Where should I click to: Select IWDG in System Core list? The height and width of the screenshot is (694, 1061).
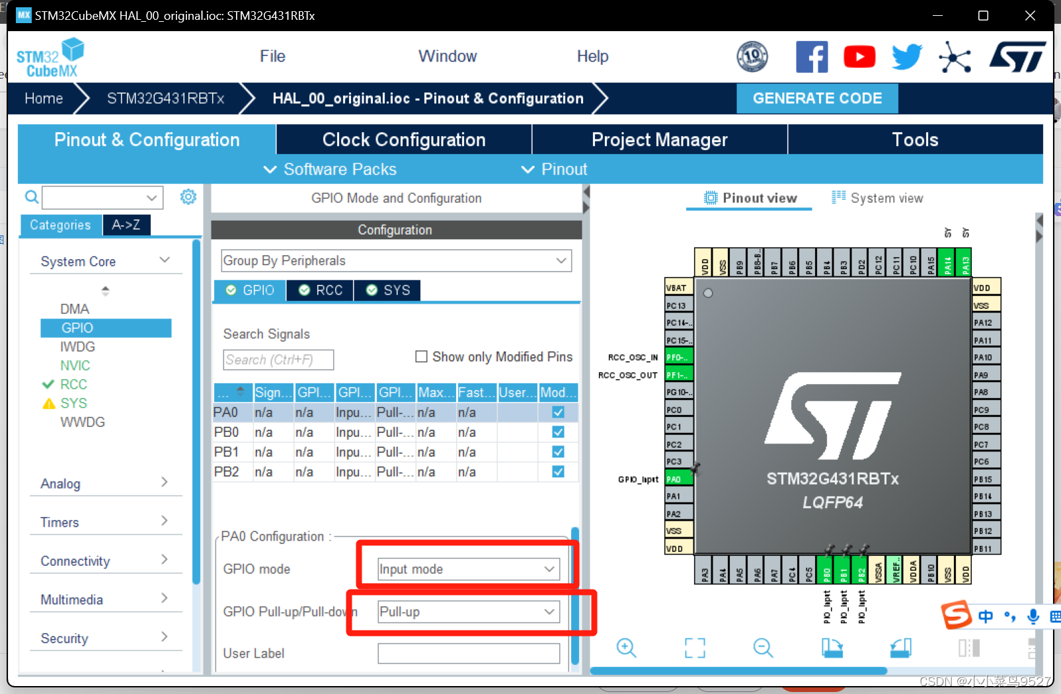click(x=78, y=347)
